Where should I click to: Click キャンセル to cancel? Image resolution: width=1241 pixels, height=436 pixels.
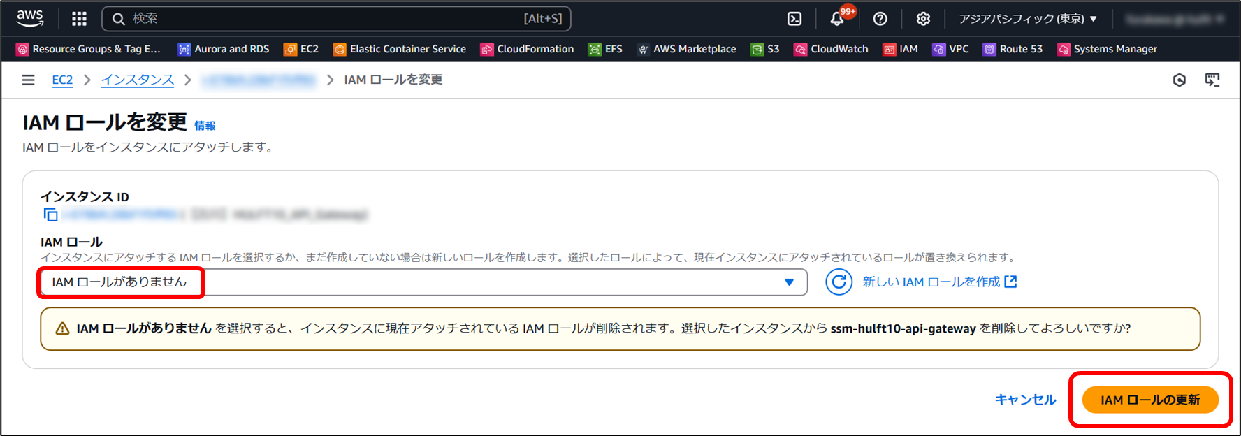click(x=1025, y=400)
